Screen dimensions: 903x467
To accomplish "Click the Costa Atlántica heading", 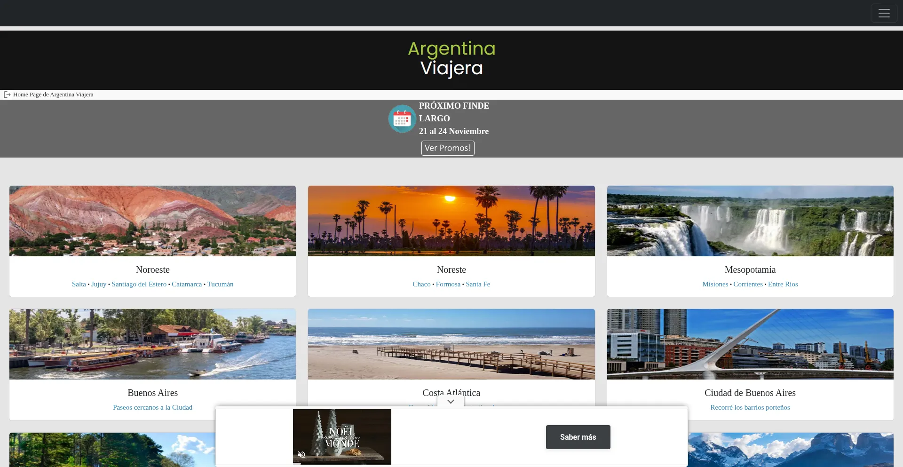I will (451, 393).
